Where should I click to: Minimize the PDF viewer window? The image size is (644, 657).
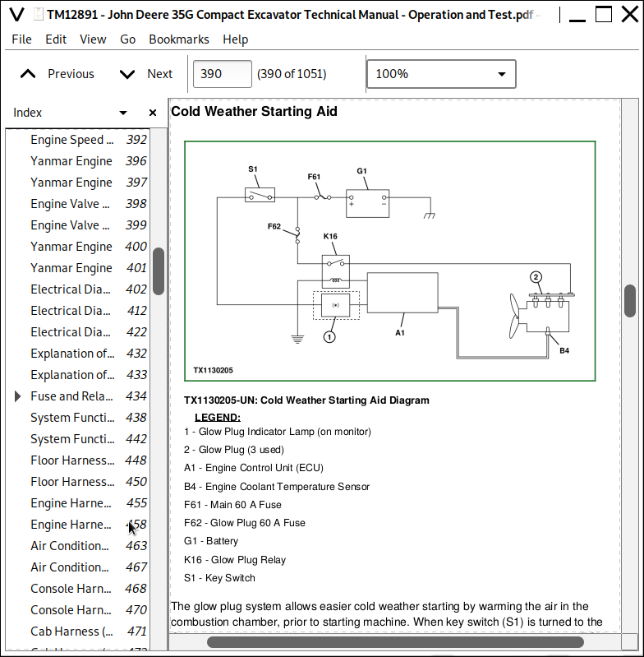tap(577, 20)
